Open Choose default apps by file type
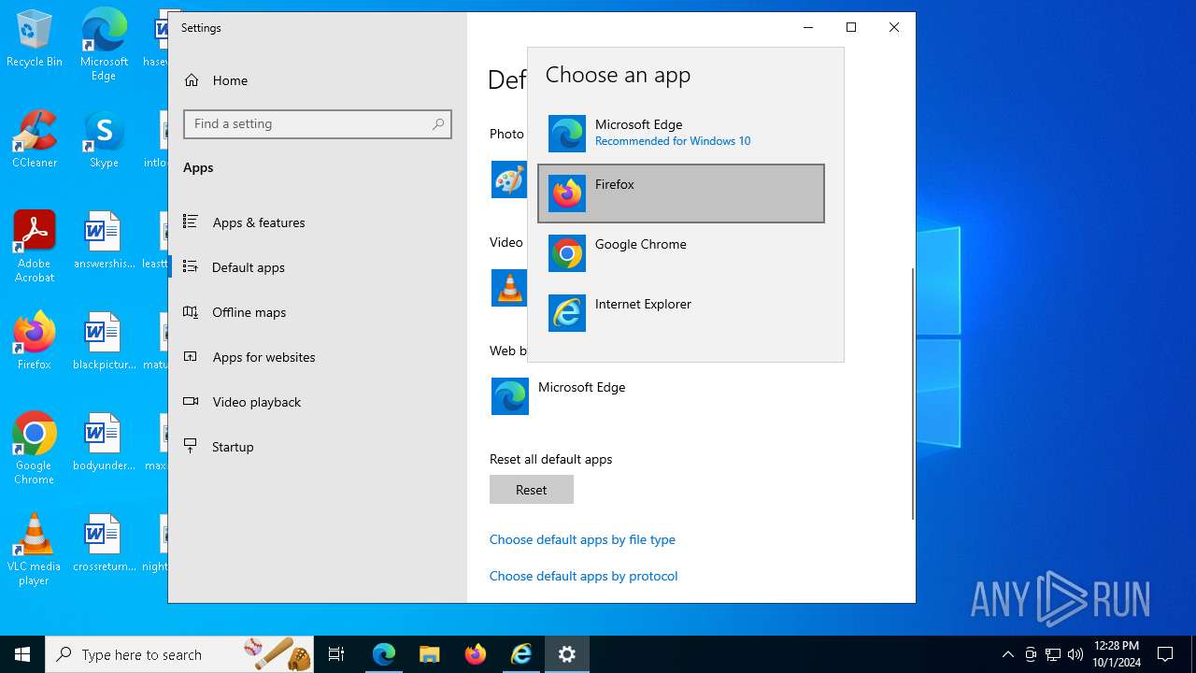Viewport: 1196px width, 673px height. (582, 539)
